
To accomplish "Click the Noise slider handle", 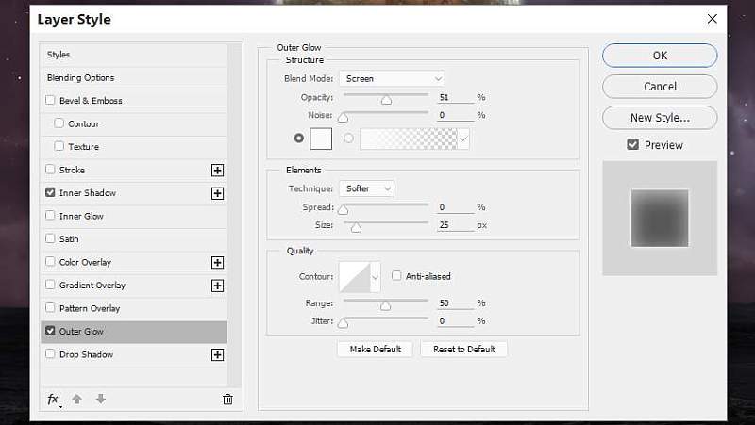I will pos(343,117).
